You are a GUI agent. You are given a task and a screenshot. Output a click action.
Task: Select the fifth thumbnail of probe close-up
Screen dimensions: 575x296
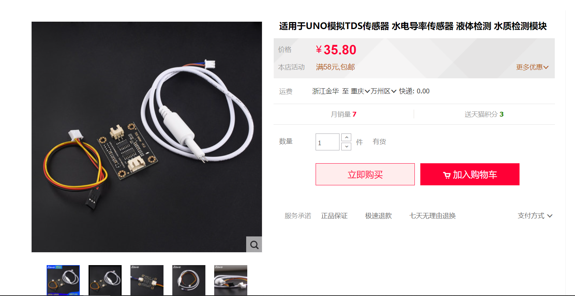(x=231, y=280)
